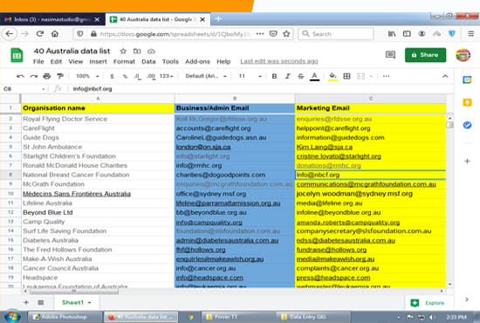
Task: Open the Tools menu
Action: pos(170,61)
